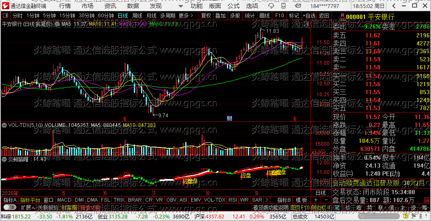The image size is (431, 221).
Task: Open the 市场 menu
Action: click(88, 6)
